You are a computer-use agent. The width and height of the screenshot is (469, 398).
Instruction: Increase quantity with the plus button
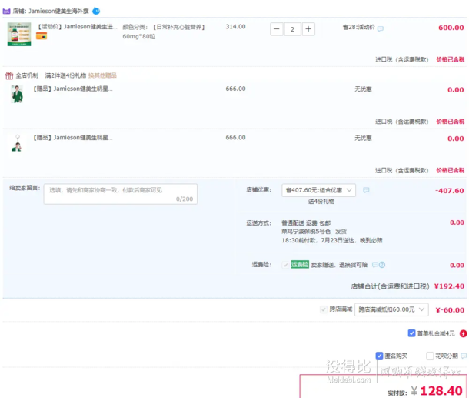tap(308, 29)
